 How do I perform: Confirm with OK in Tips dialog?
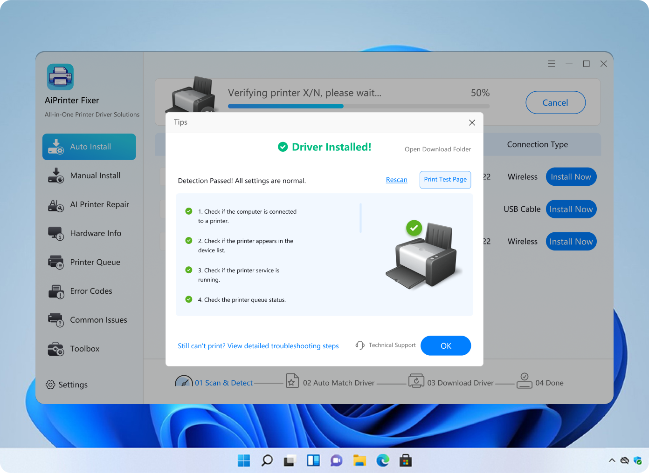(x=445, y=345)
